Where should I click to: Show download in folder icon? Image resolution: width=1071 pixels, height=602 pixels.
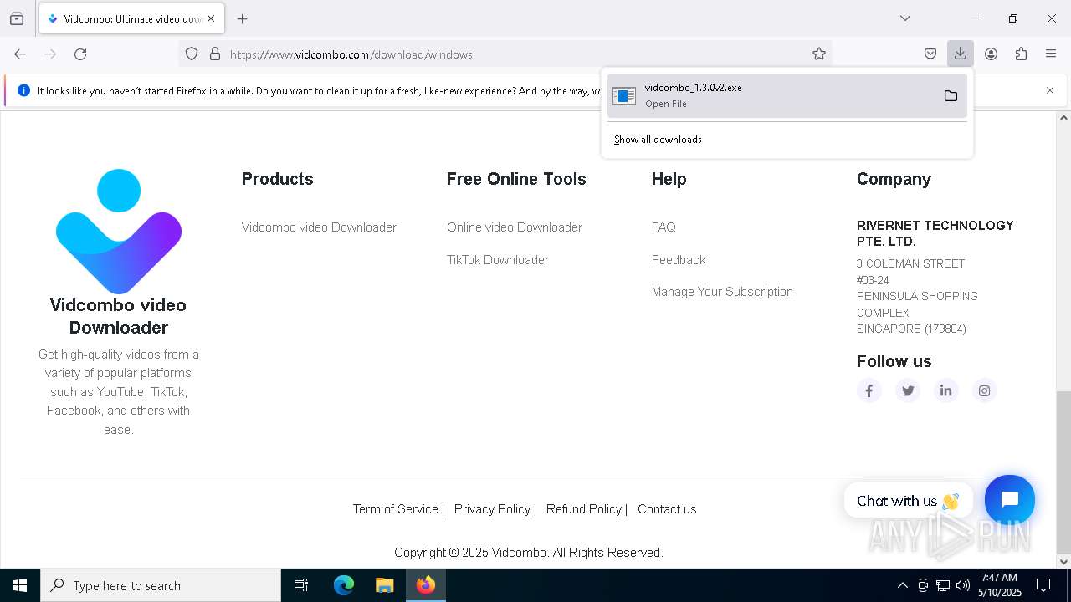click(x=951, y=95)
